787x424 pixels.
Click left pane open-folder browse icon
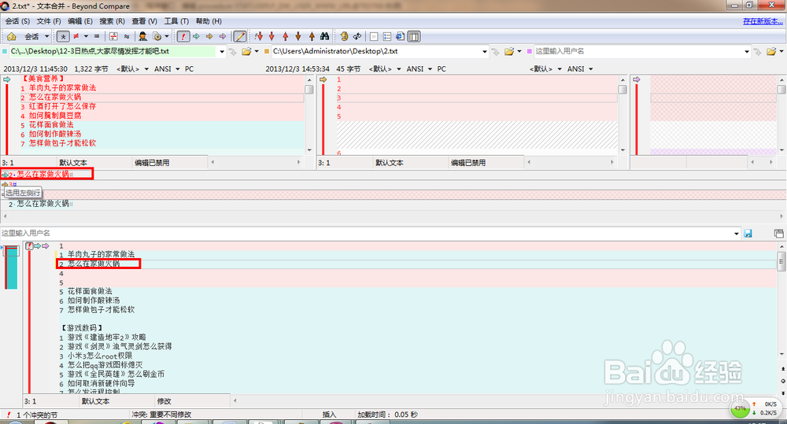point(246,51)
